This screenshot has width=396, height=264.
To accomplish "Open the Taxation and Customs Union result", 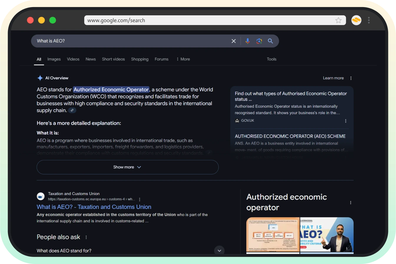I will 94,207.
